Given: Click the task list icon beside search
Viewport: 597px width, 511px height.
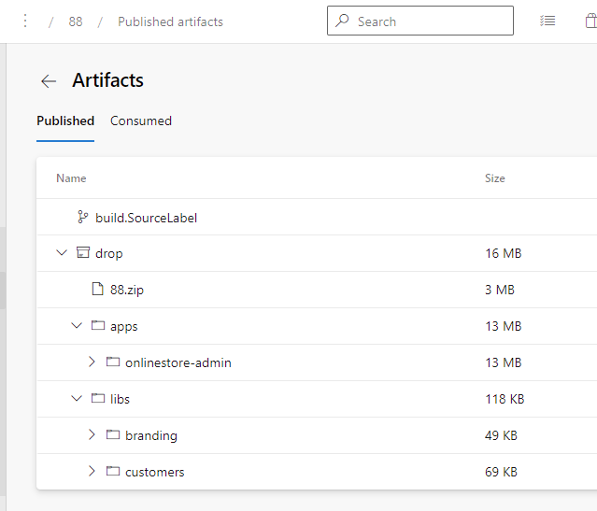Looking at the screenshot, I should click(547, 21).
